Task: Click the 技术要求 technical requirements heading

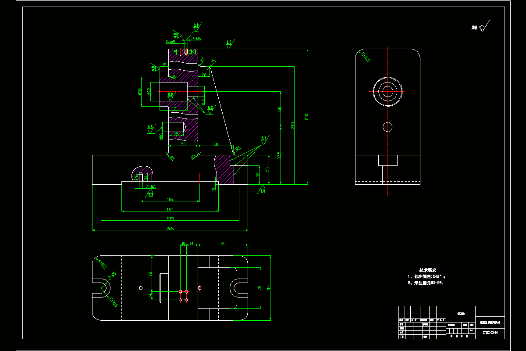Action: (427, 270)
